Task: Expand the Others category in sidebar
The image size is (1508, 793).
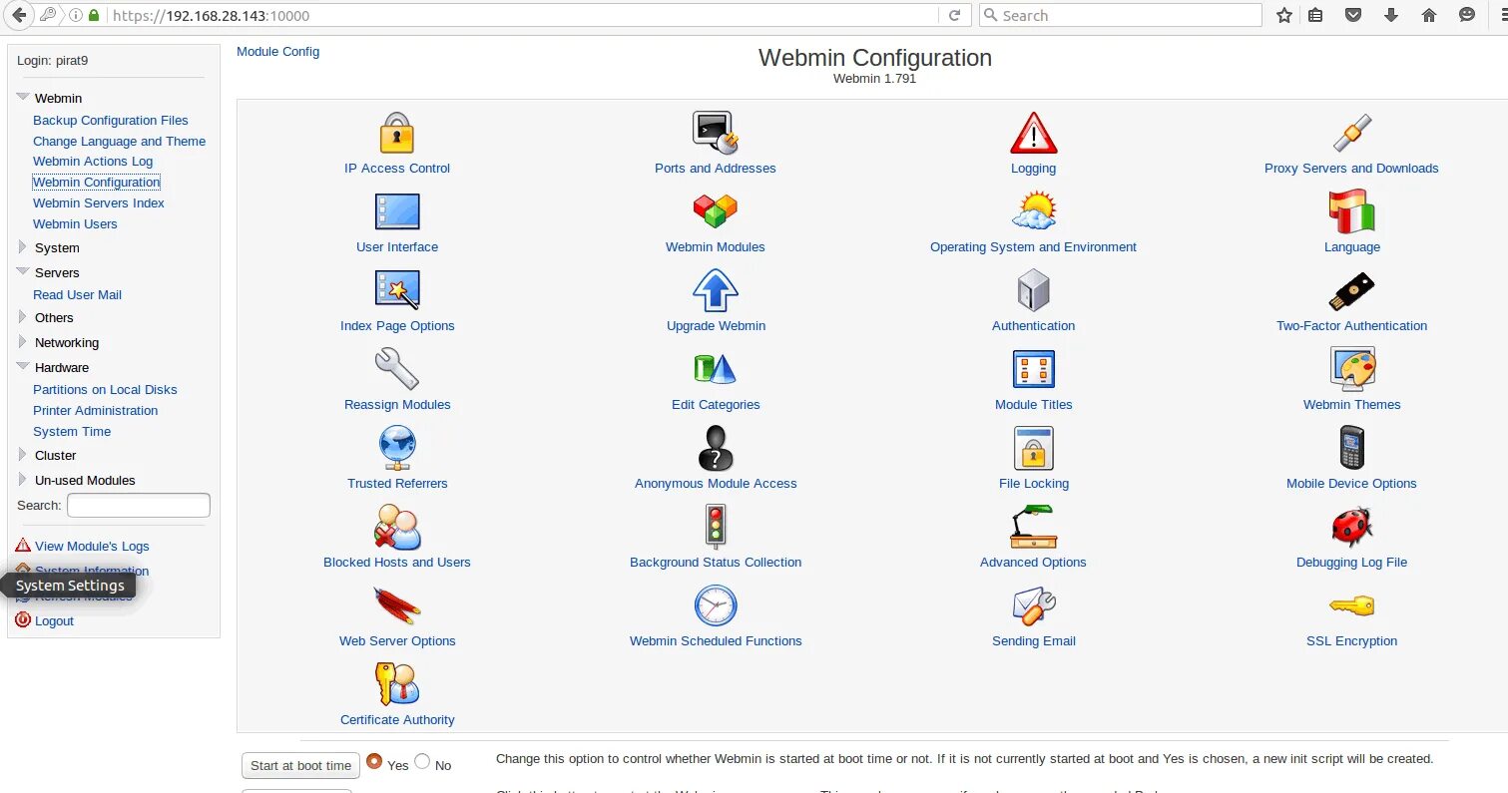Action: 23,316
